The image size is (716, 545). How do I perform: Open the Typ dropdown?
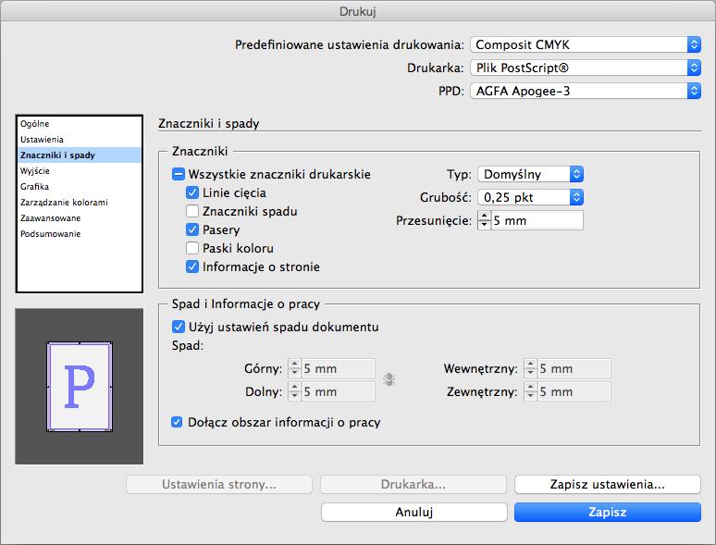pyautogui.click(x=531, y=174)
